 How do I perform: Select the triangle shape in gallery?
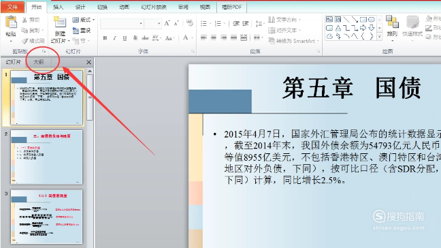[x=338, y=28]
